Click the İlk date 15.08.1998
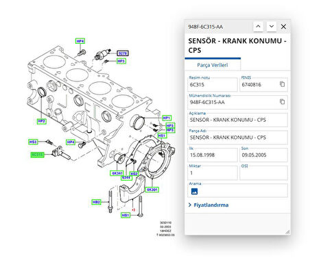 213,155
